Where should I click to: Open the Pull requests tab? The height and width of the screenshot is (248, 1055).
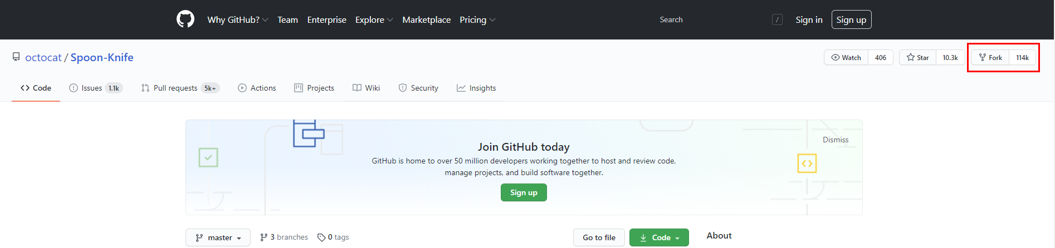(180, 88)
